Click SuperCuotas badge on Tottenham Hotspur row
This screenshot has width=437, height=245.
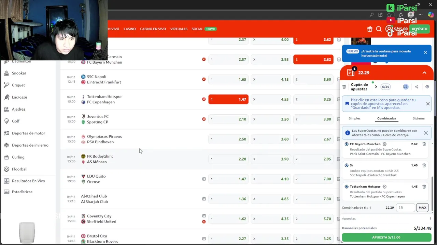204,99
